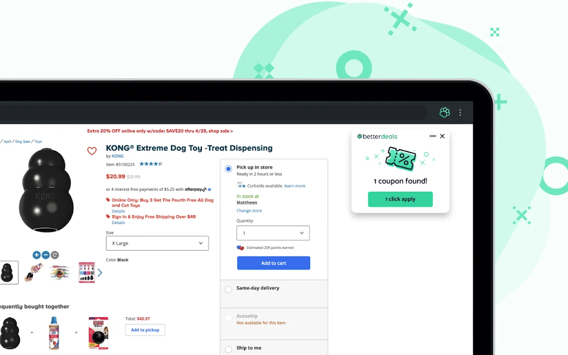Zoom in on product image
Screen dimensions: 568x355
(36, 255)
